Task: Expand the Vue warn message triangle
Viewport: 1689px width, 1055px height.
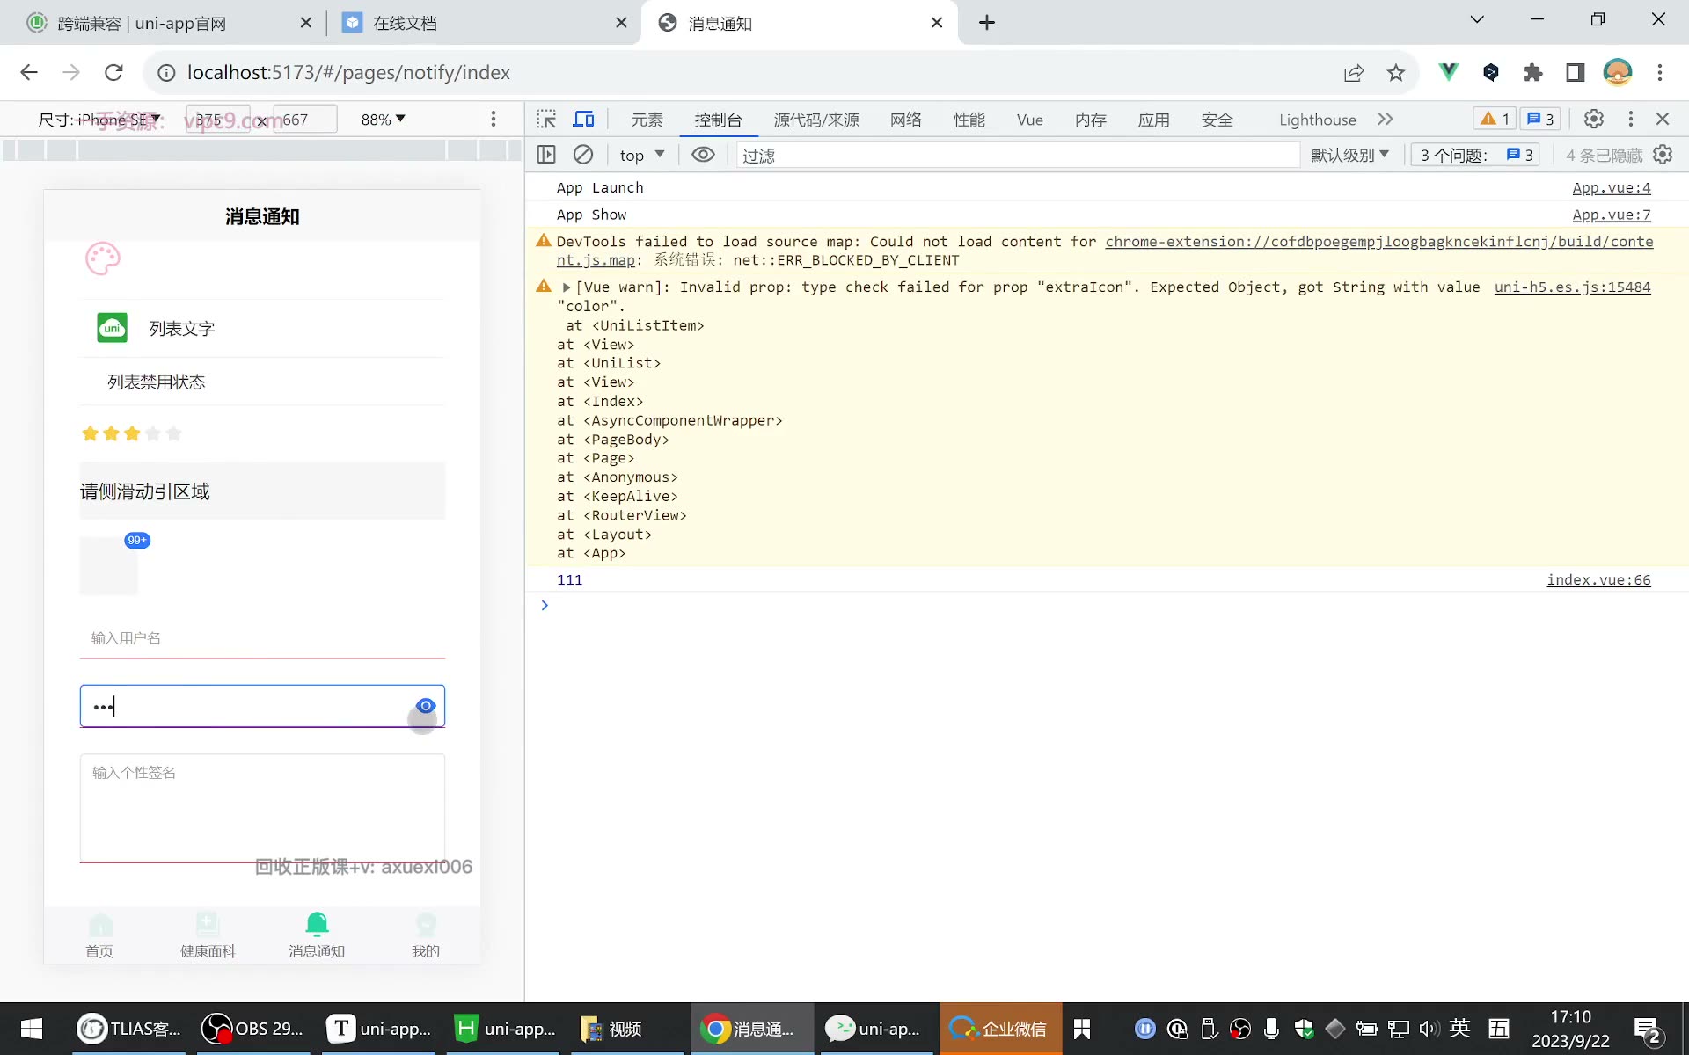Action: point(567,287)
